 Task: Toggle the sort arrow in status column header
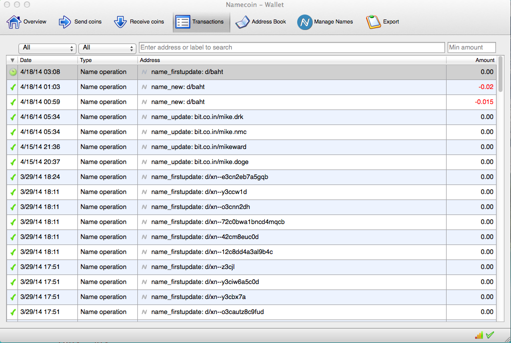(x=12, y=60)
